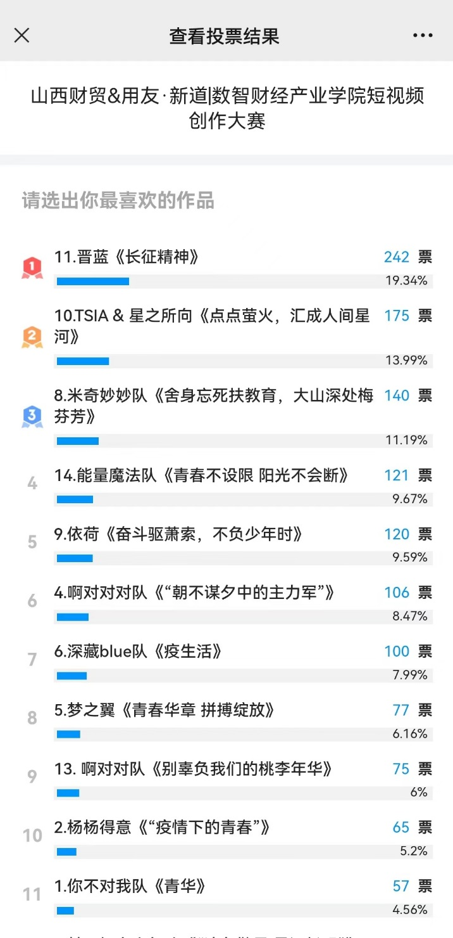Screen dimensions: 453x938
Task: Select entry 14.能量魔法队《青春不设限 阳光不会断》
Action: click(x=201, y=475)
